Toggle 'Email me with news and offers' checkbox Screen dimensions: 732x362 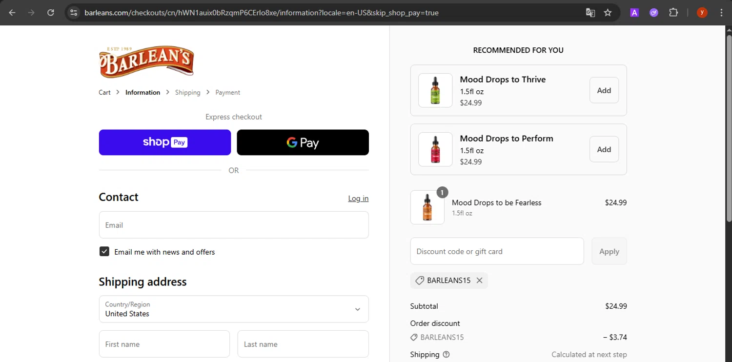pyautogui.click(x=104, y=251)
